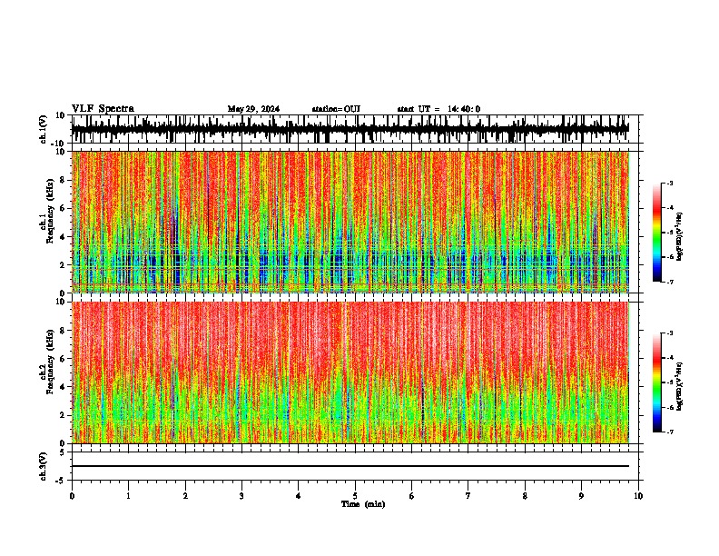Click the time axis tick label '10'
The image size is (719, 556).
pos(638,496)
